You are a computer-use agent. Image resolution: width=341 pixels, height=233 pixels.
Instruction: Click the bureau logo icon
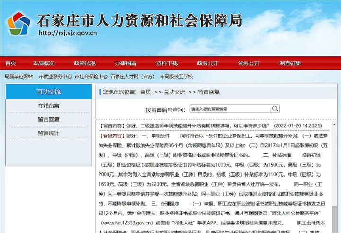(x=18, y=24)
